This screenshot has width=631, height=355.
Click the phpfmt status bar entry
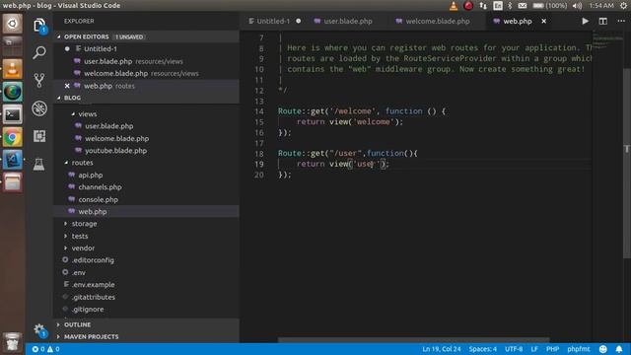click(579, 349)
